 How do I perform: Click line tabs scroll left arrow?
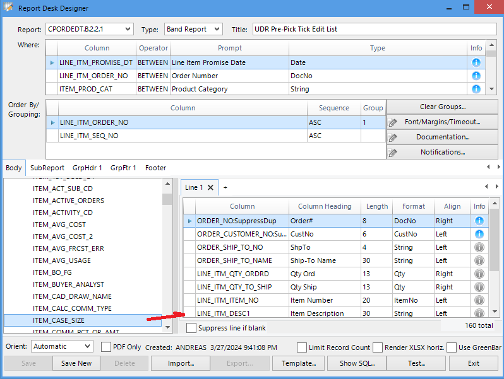tap(486, 187)
